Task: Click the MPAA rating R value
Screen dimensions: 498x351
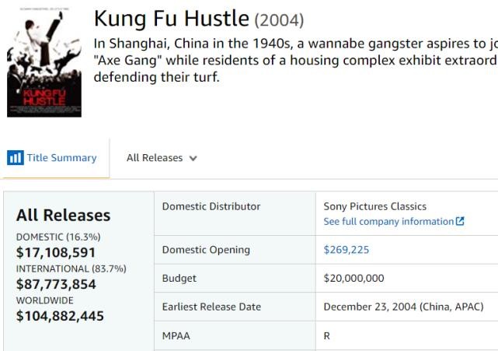Action: pos(327,336)
